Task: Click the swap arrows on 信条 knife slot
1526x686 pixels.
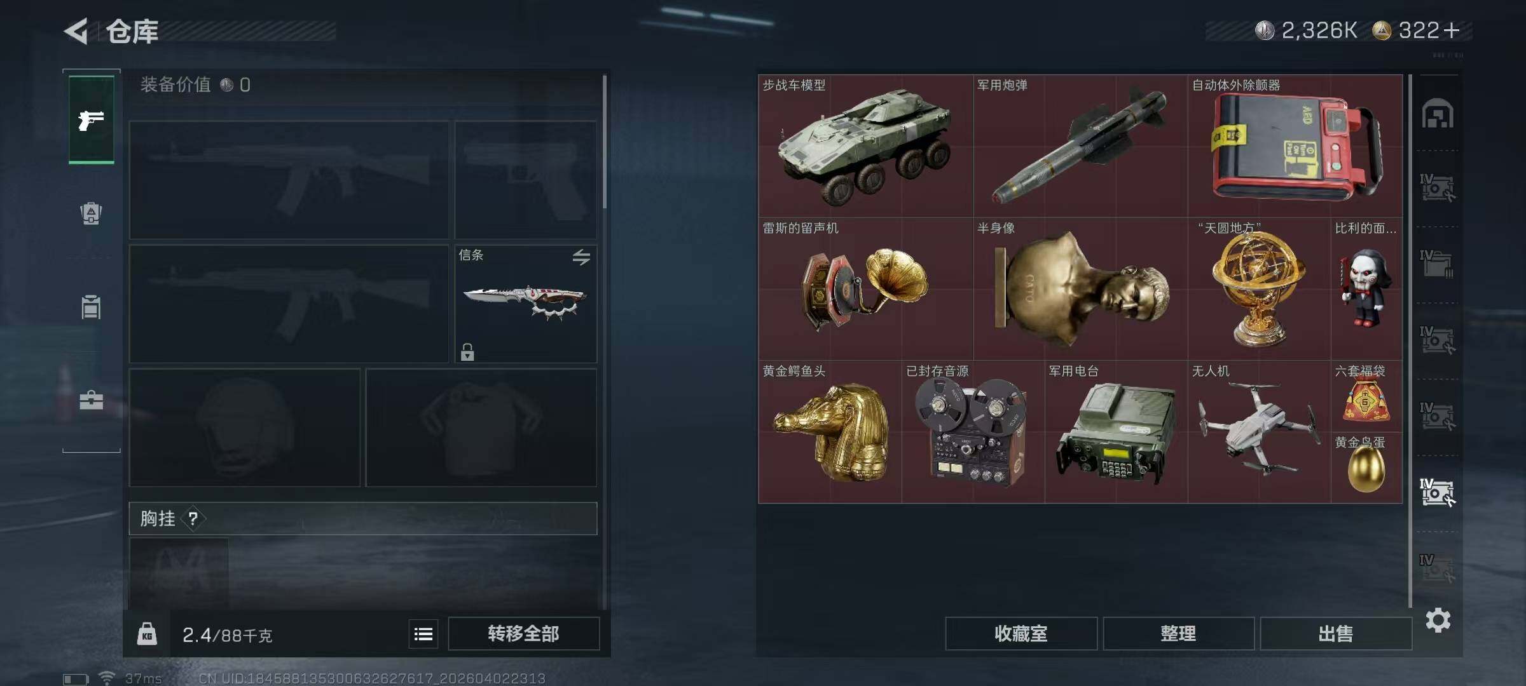Action: click(x=581, y=257)
